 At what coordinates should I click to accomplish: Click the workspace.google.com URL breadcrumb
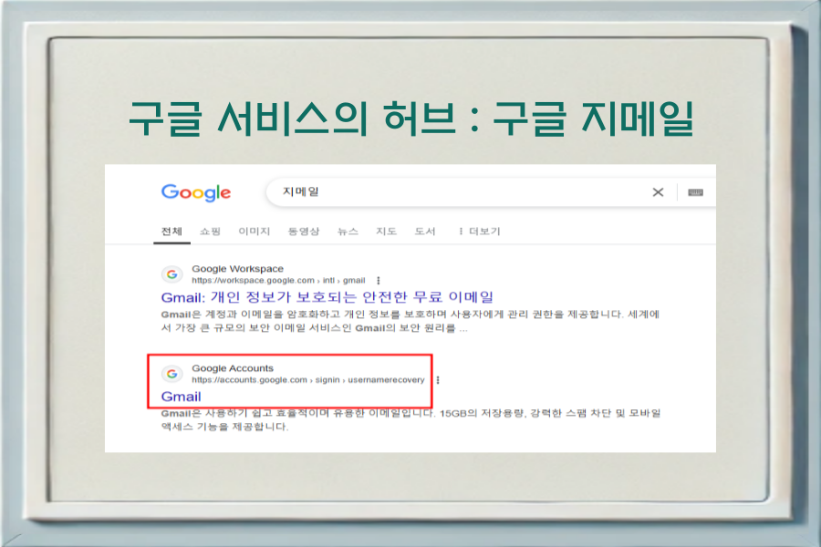pyautogui.click(x=278, y=281)
